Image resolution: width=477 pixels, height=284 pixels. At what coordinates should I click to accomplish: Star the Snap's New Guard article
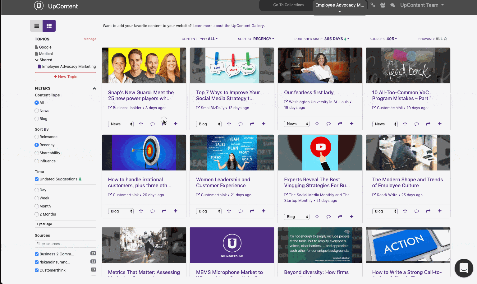141,123
